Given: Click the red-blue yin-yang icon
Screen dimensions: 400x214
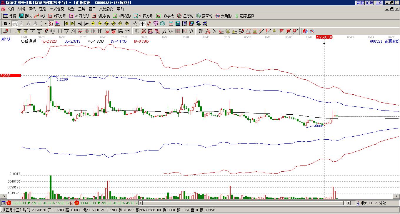Looking at the screenshot, I should click(305, 31).
